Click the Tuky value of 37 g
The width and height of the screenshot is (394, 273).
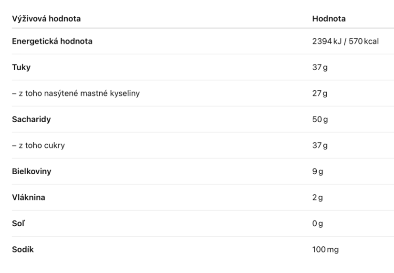(320, 67)
